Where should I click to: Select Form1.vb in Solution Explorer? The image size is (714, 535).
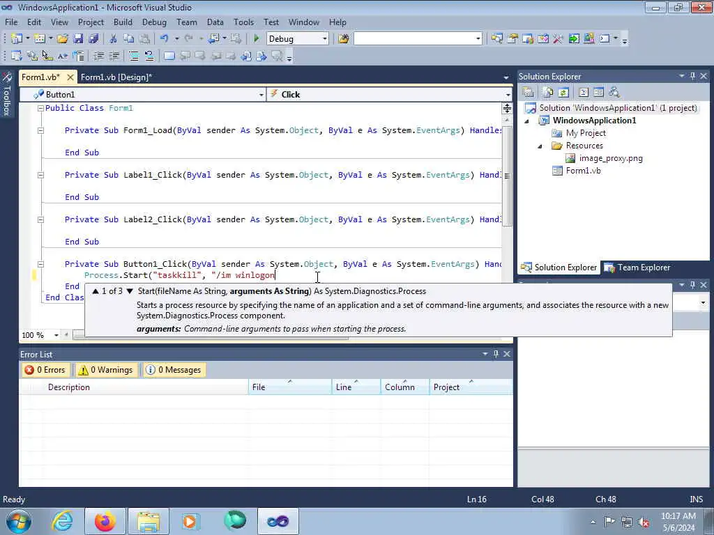point(583,171)
